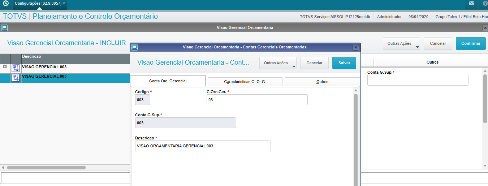This screenshot has width=488, height=186.
Task: Click the Confirmar button
Action: [471, 43]
